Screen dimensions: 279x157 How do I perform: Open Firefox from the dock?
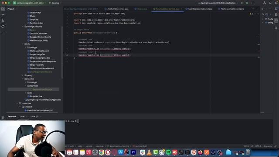[200, 152]
